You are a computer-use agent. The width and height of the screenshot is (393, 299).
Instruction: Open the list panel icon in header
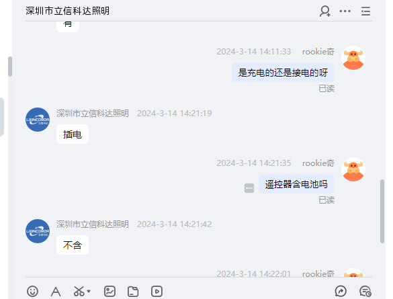[x=365, y=11]
